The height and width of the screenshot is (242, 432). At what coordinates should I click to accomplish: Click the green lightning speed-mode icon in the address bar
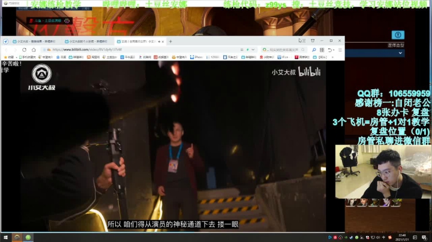(247, 50)
